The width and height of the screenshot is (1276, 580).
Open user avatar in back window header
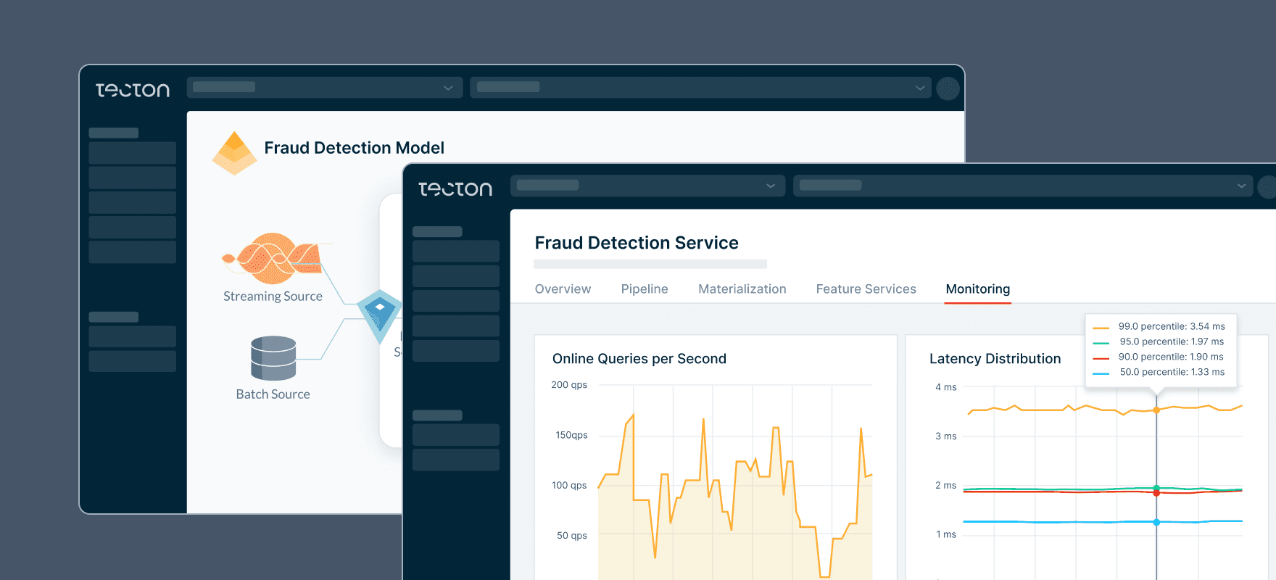pos(948,88)
